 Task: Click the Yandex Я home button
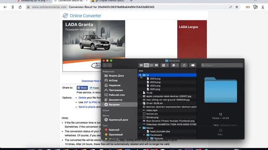pyautogui.click(x=13, y=7)
